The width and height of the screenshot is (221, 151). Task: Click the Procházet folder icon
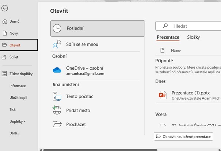pos(57,124)
